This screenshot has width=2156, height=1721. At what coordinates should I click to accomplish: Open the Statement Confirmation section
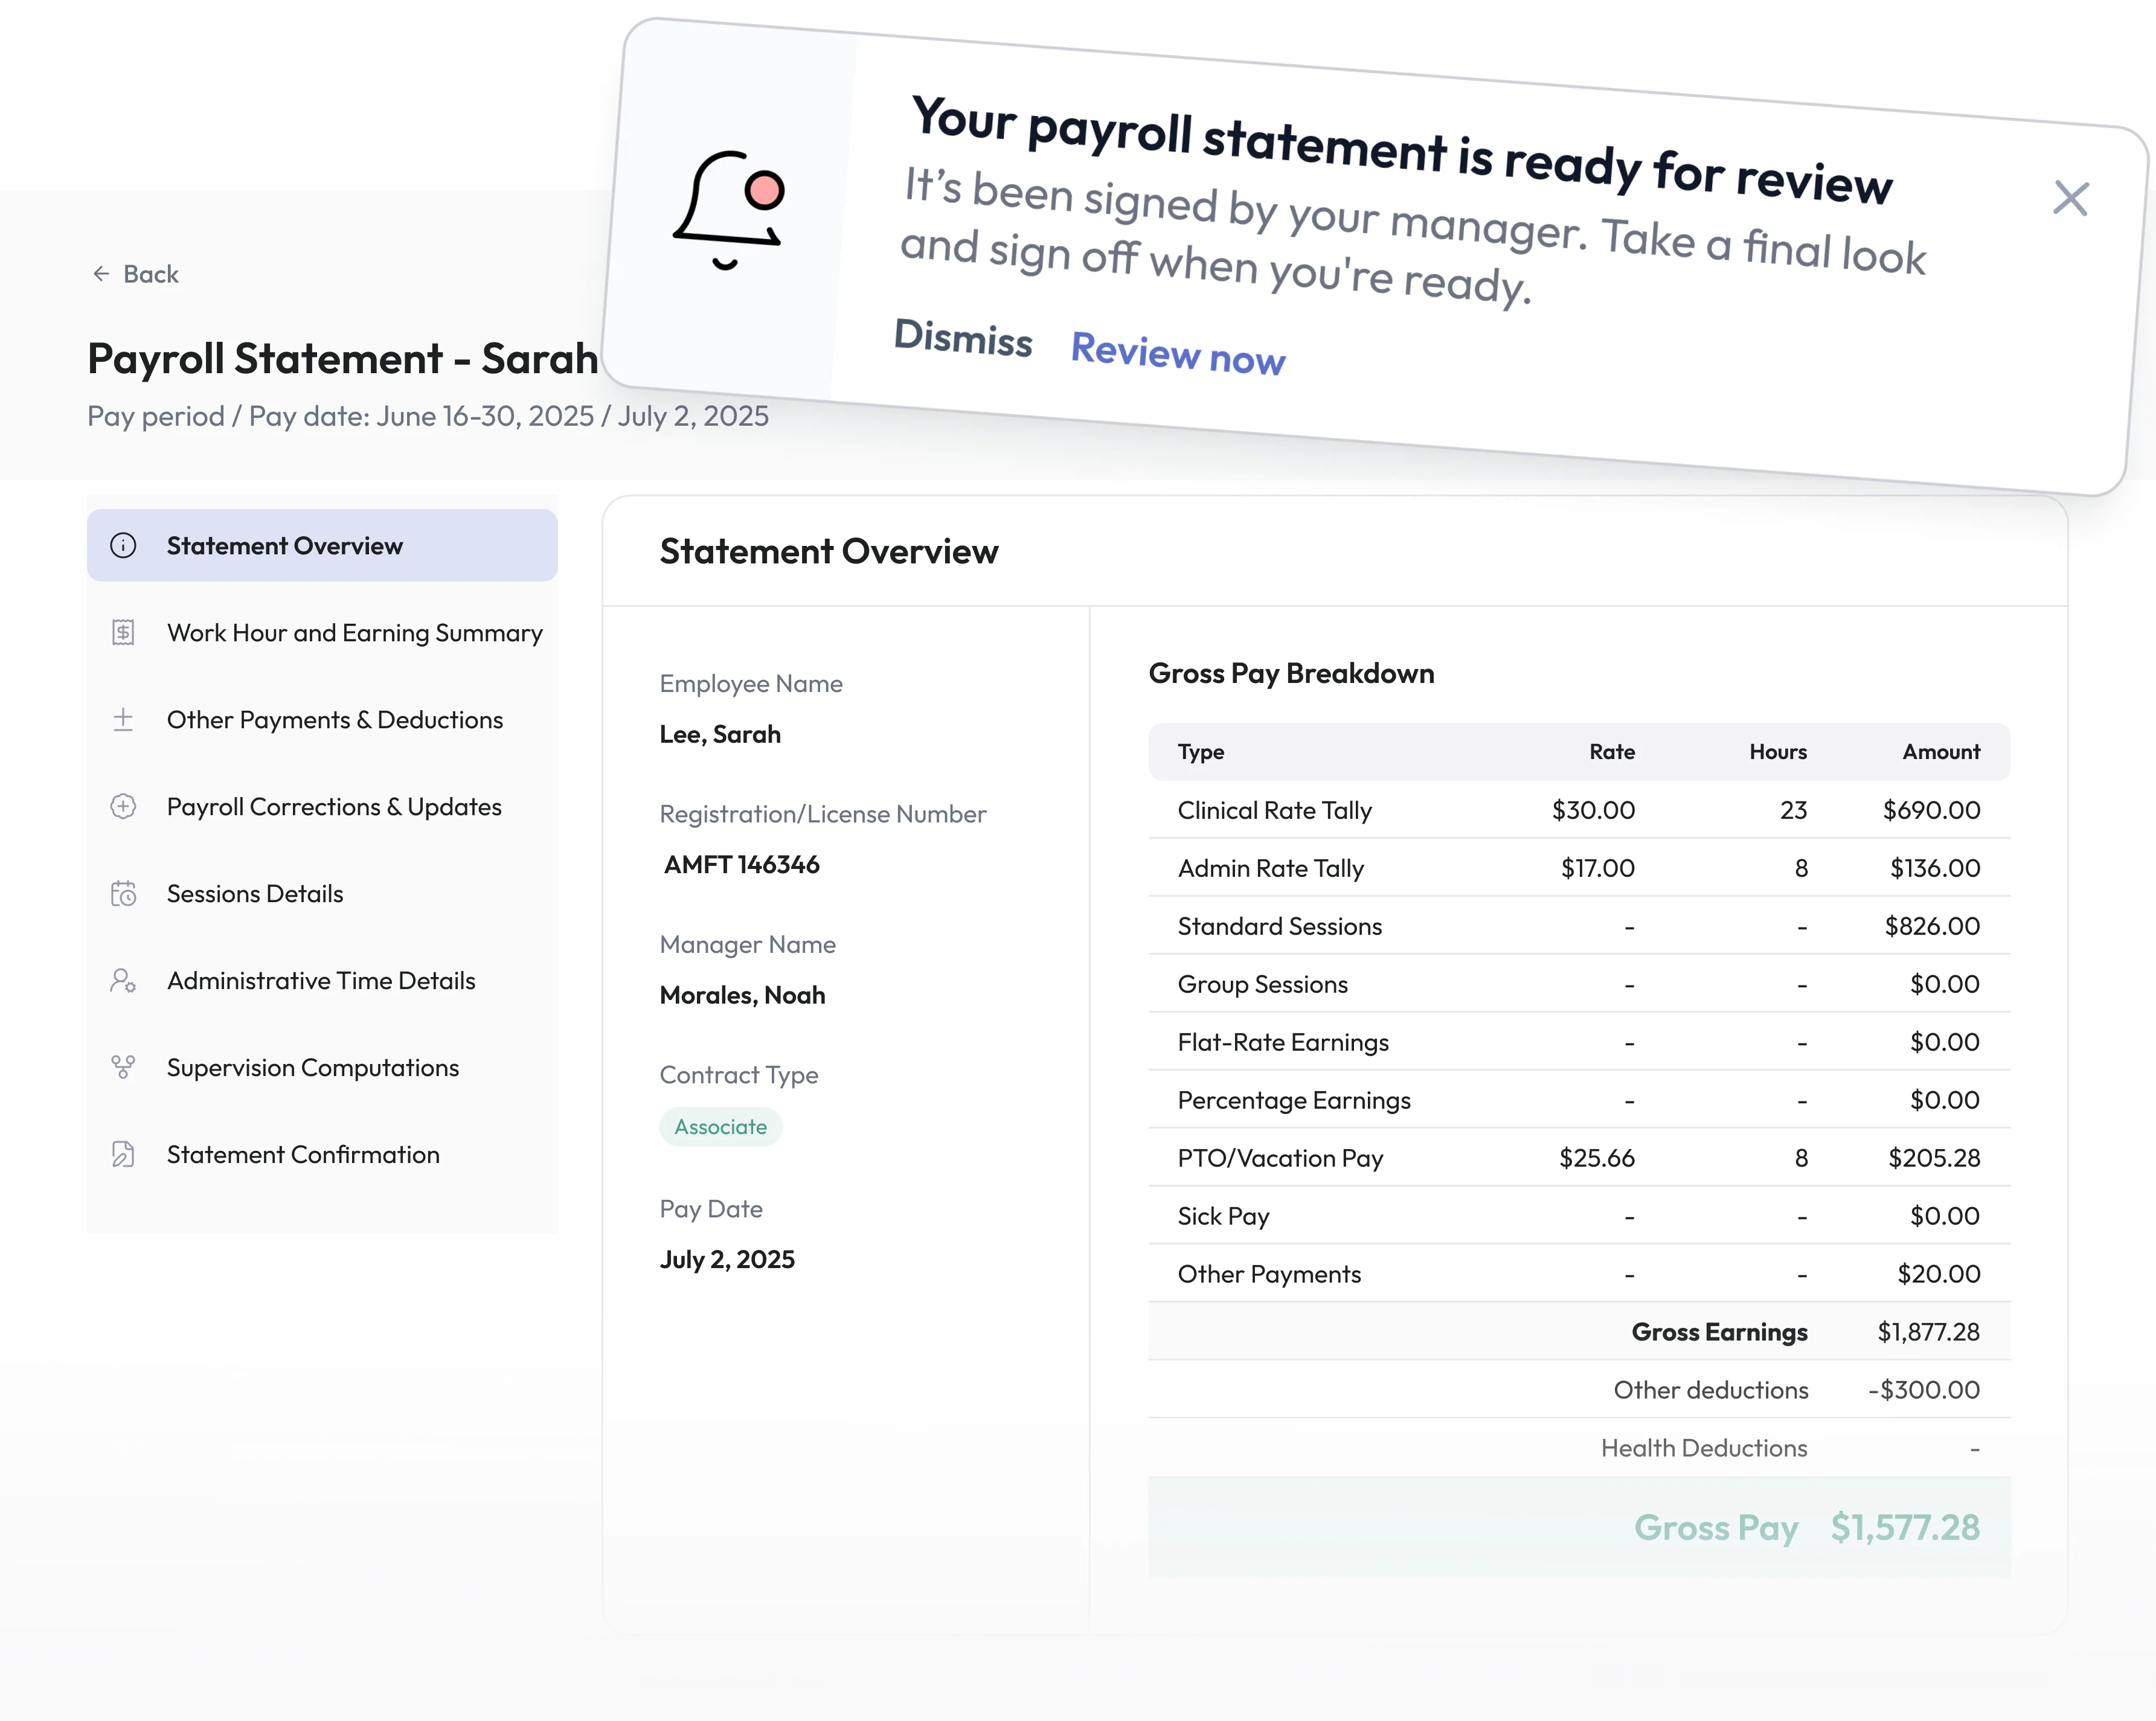coord(303,1155)
